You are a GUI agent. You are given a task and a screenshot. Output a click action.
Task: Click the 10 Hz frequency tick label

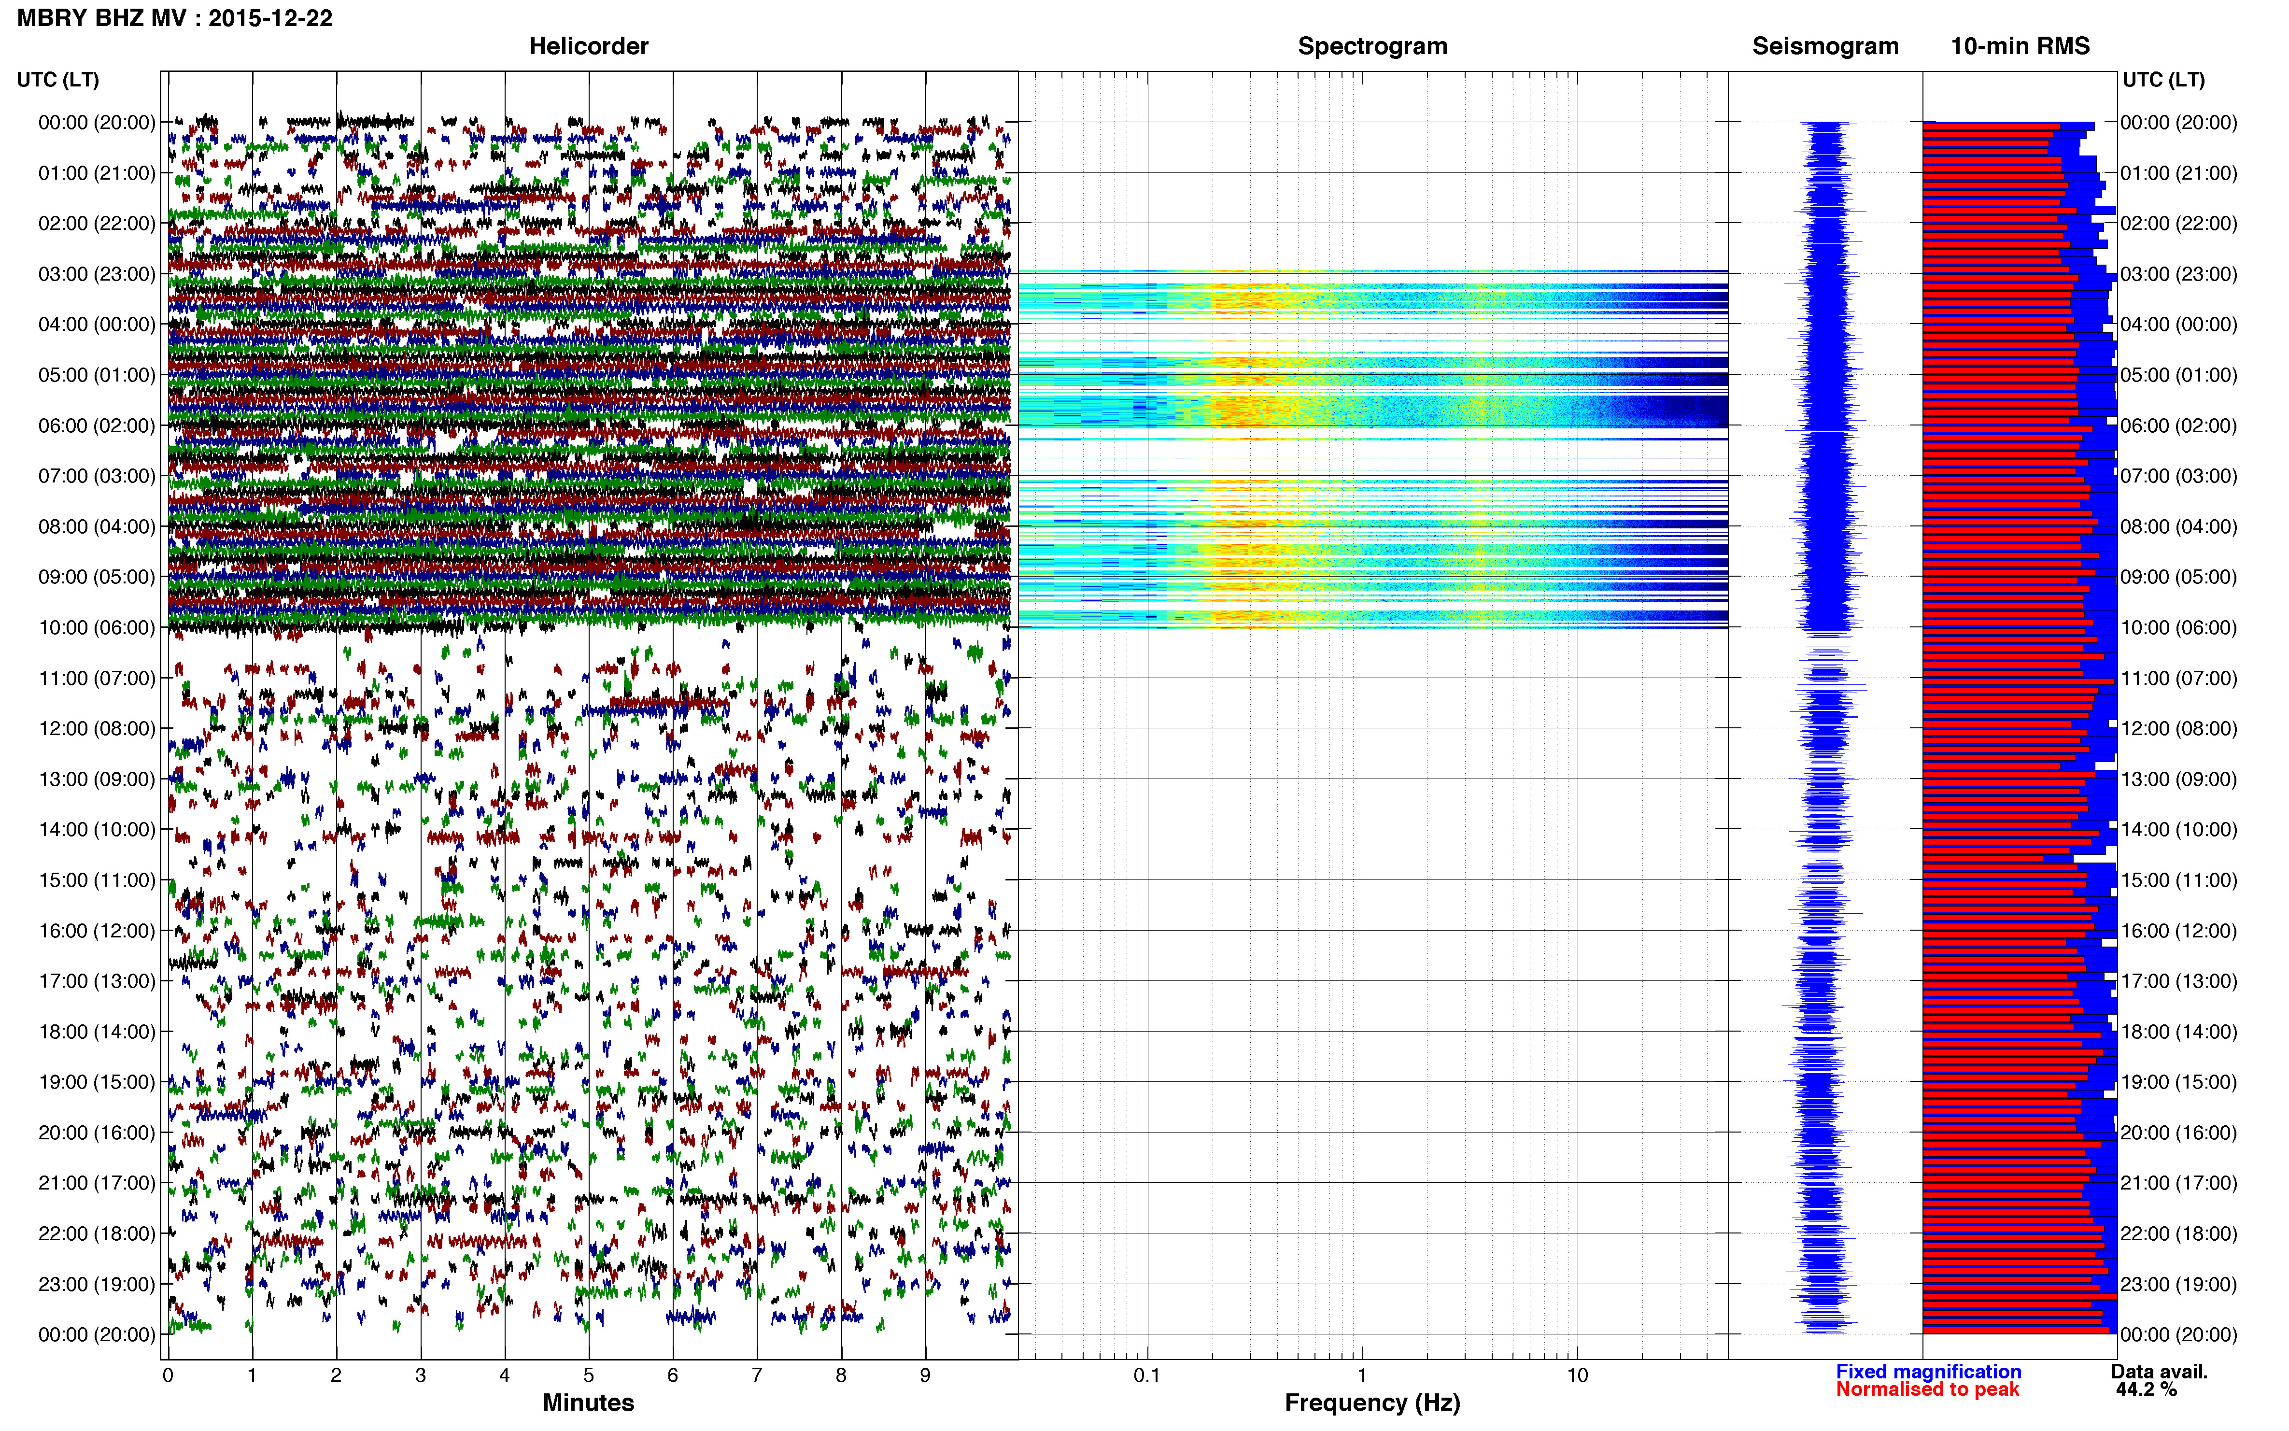tap(1577, 1375)
